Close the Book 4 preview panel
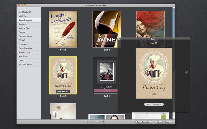The height and width of the screenshot is (129, 207). 119,39
